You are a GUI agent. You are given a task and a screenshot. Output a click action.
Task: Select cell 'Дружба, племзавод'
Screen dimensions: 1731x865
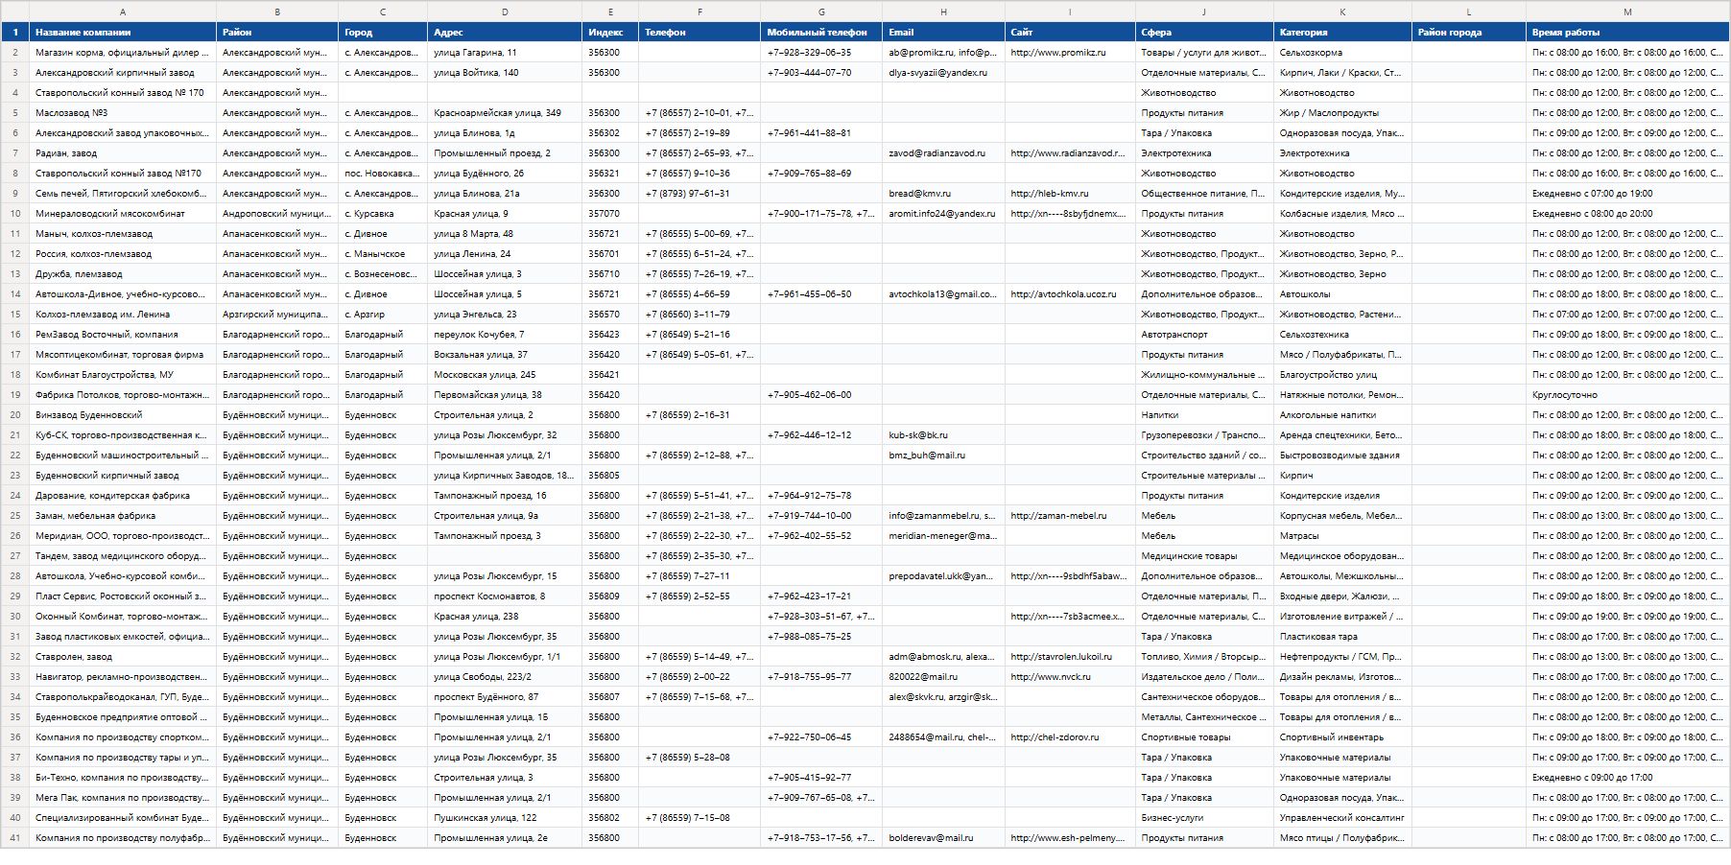point(123,274)
